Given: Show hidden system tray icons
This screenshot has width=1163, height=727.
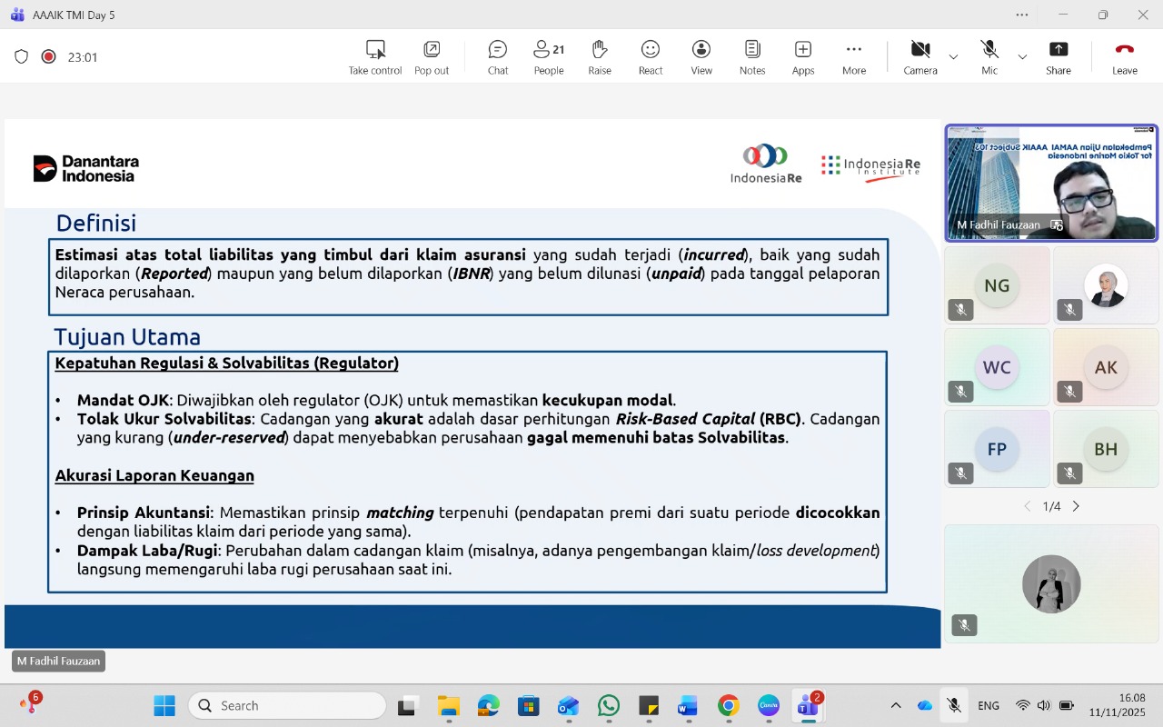Looking at the screenshot, I should coord(896,705).
